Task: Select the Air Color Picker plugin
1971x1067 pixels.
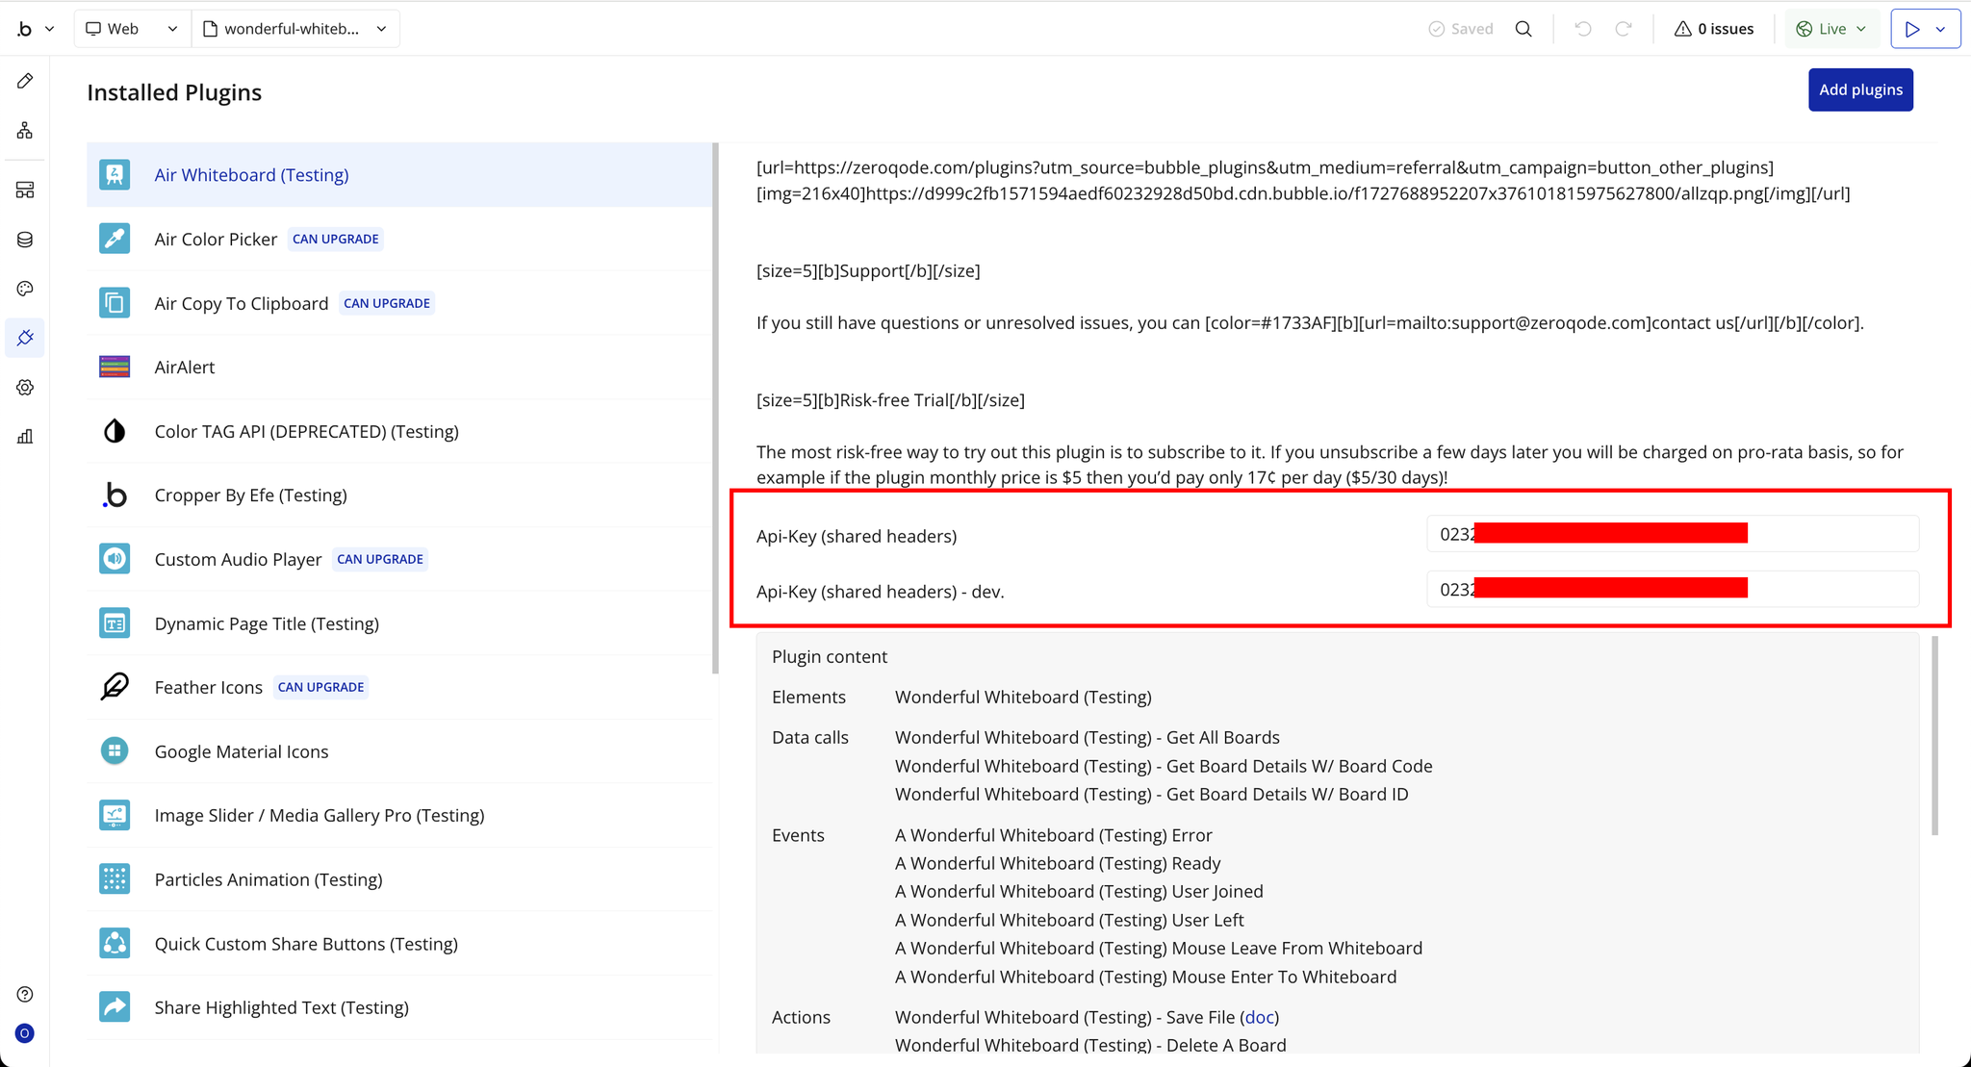Action: 216,240
